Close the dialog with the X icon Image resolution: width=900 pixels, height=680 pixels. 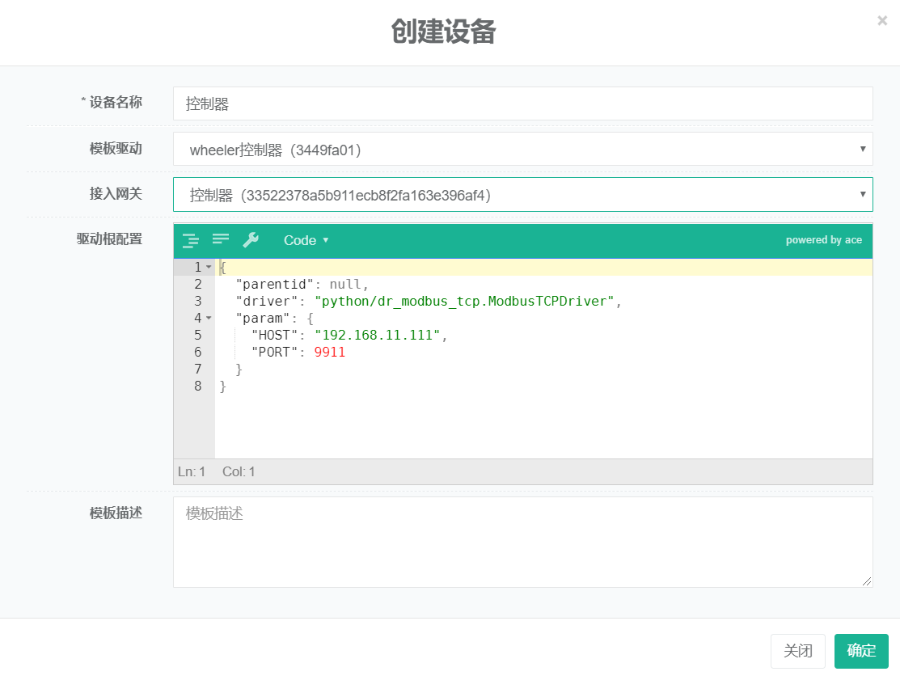882,21
